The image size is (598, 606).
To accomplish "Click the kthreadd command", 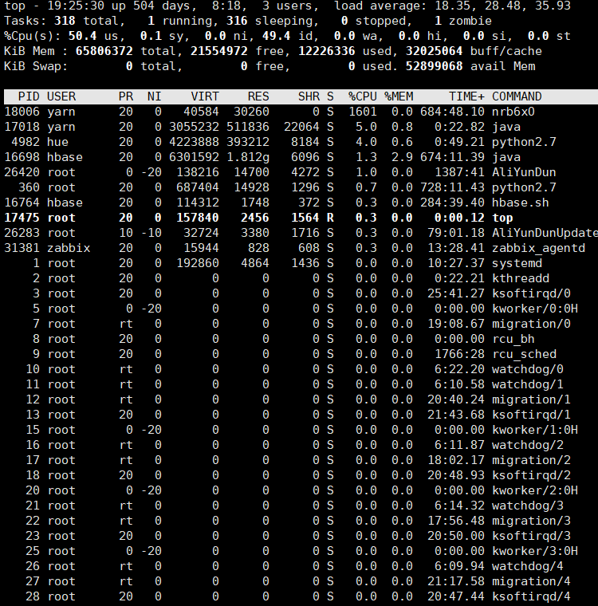I will point(521,278).
